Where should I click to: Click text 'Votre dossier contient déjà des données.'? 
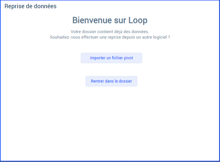click(110, 32)
